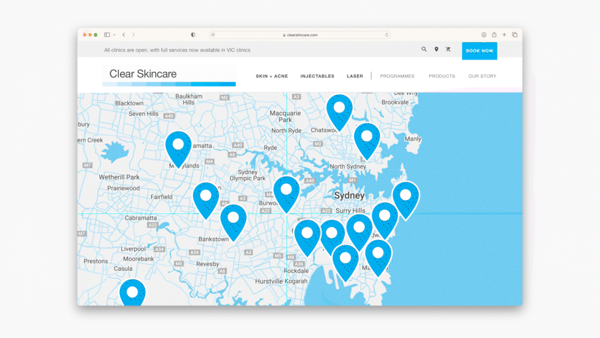
Task: Select the easternmost coastal map pin
Action: pos(406,200)
